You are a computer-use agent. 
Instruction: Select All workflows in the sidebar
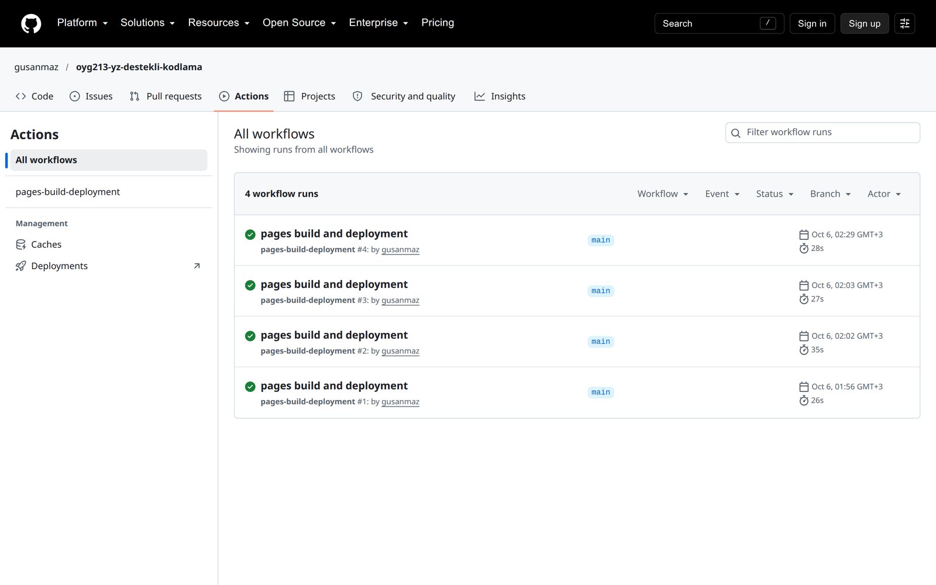coord(109,160)
